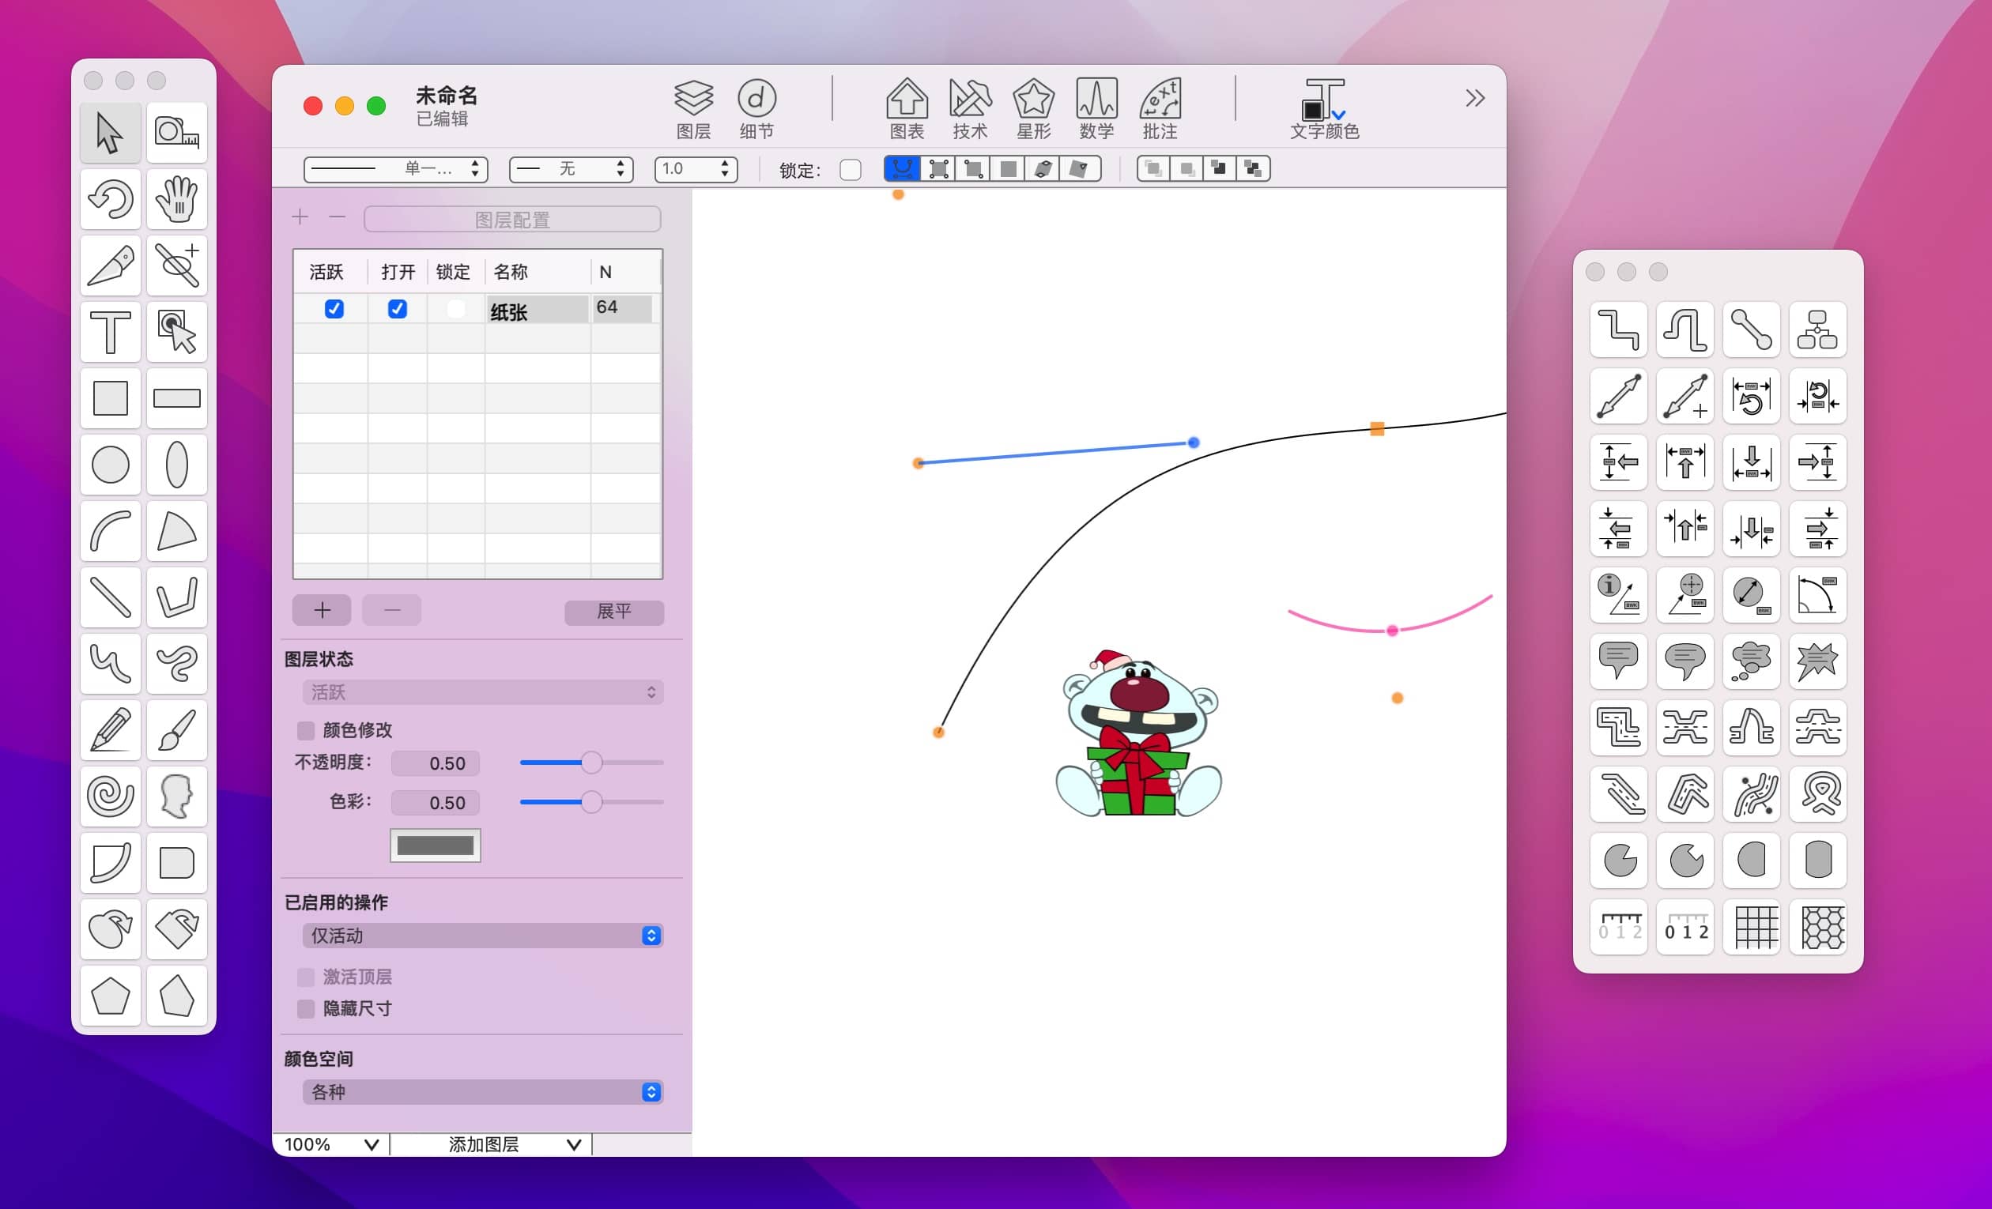The height and width of the screenshot is (1209, 1992).
Task: Open the 仅活动 operations dropdown
Action: tap(484, 936)
